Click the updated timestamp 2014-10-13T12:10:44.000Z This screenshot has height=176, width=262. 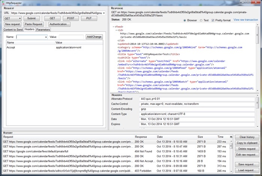pyautogui.click(x=147, y=44)
